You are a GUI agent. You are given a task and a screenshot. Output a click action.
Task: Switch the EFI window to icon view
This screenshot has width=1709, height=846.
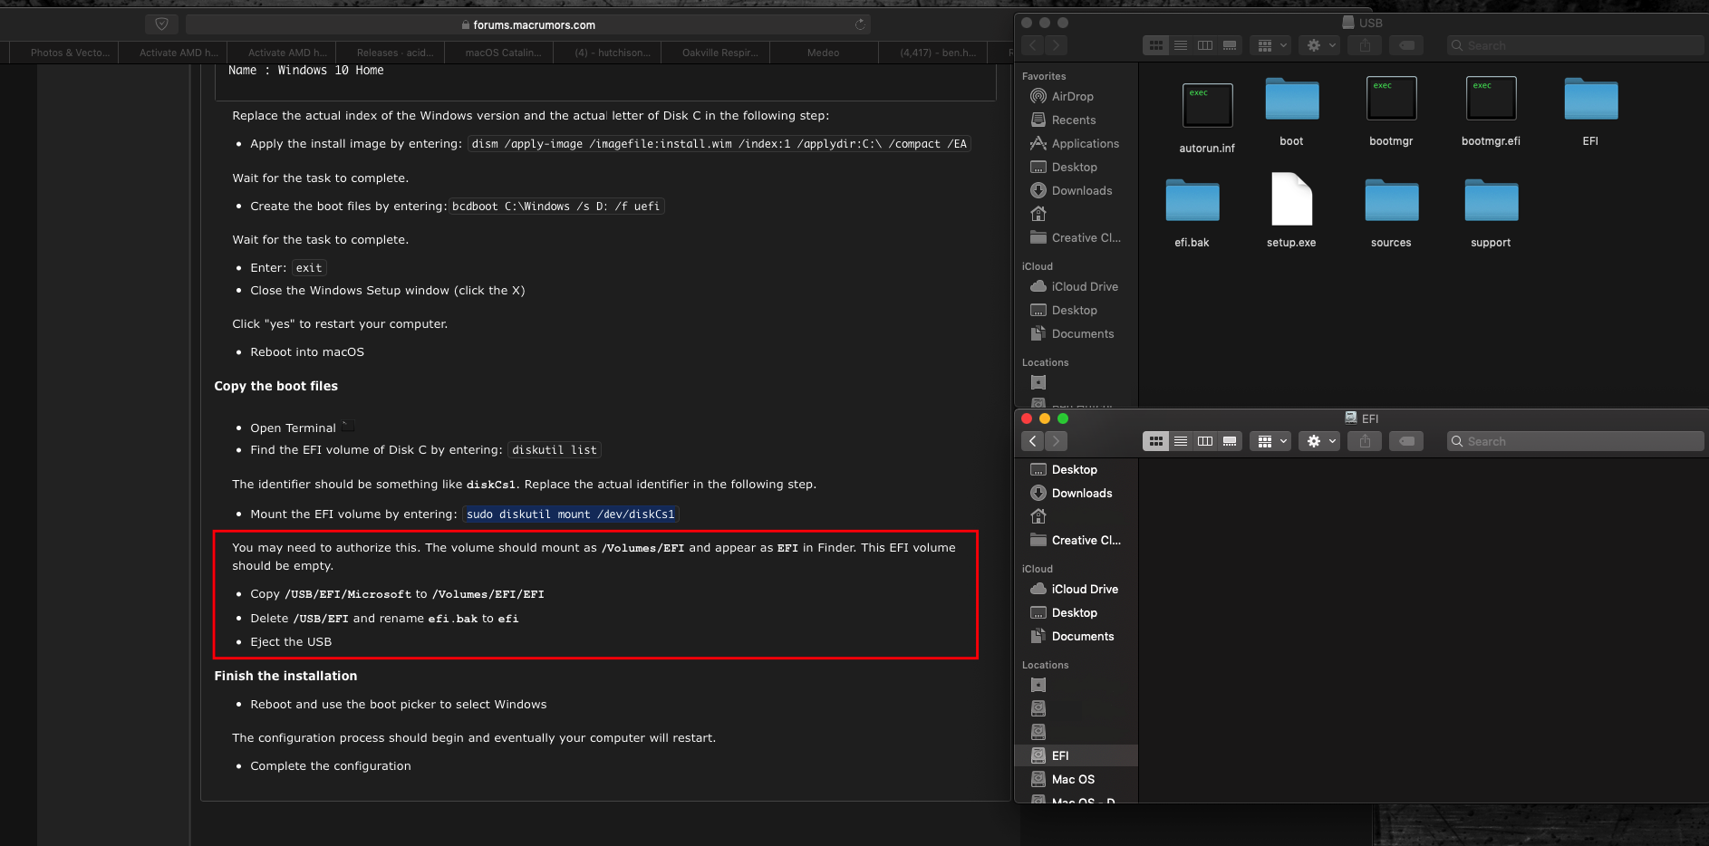tap(1156, 441)
